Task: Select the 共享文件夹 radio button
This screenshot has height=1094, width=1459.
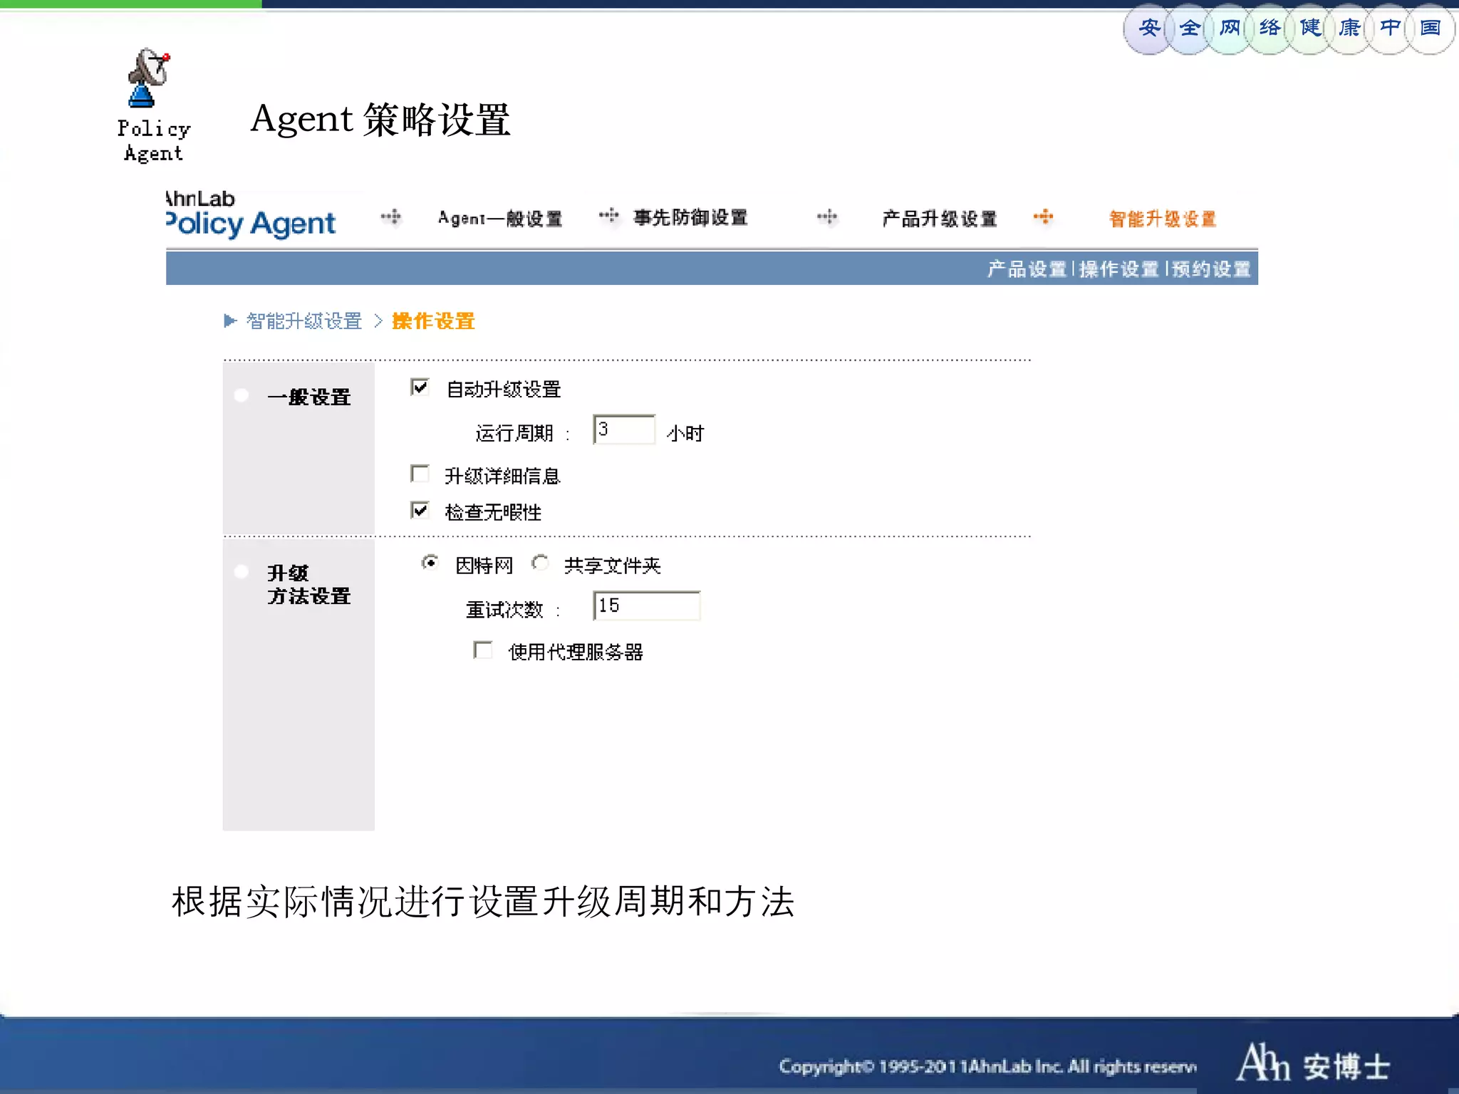Action: 540,563
